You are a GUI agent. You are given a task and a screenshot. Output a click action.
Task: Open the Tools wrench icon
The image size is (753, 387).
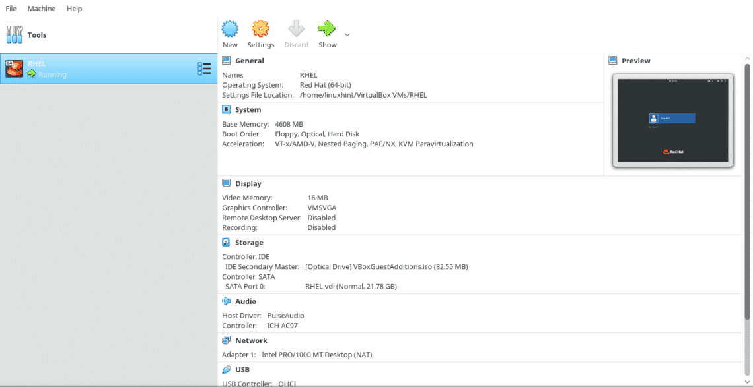coord(15,34)
